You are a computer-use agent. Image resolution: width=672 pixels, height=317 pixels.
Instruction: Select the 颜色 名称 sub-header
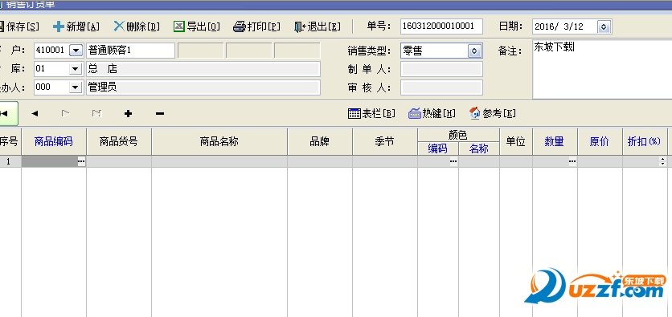pyautogui.click(x=479, y=148)
